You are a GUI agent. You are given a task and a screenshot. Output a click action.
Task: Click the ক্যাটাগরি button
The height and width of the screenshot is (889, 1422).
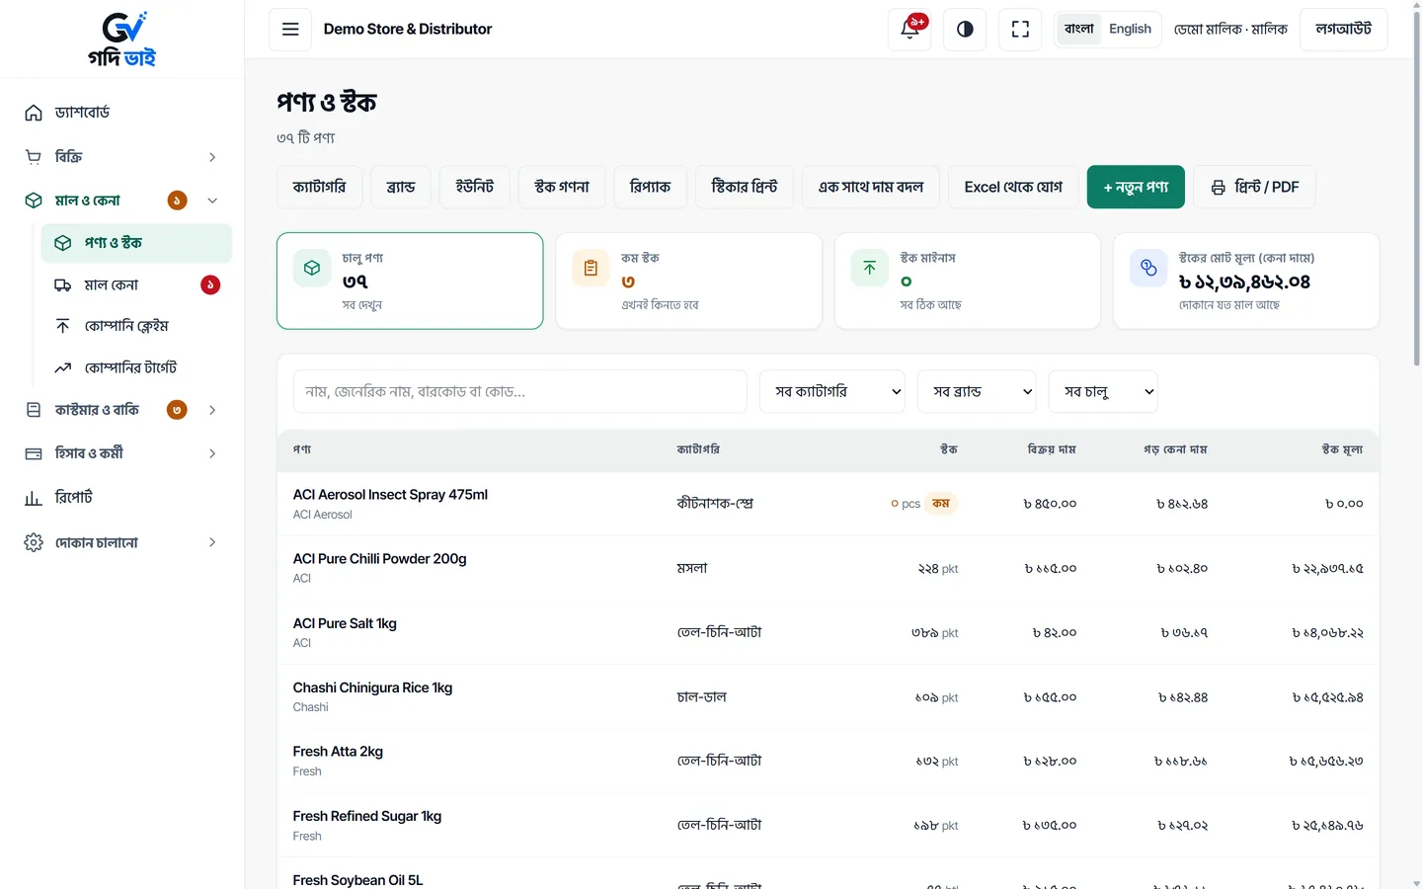click(x=320, y=187)
